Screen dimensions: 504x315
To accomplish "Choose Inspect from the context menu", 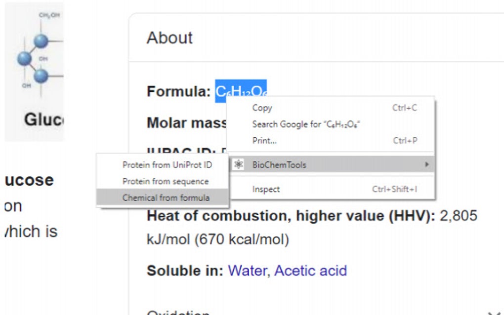I will click(x=266, y=189).
